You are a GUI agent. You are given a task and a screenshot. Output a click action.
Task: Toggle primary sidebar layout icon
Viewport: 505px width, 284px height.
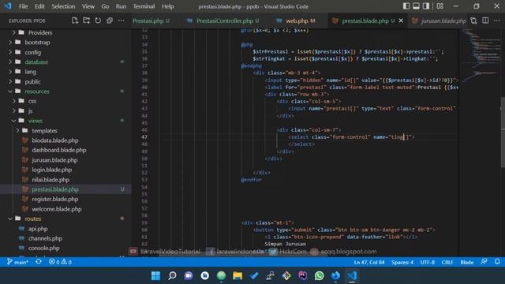click(x=406, y=6)
